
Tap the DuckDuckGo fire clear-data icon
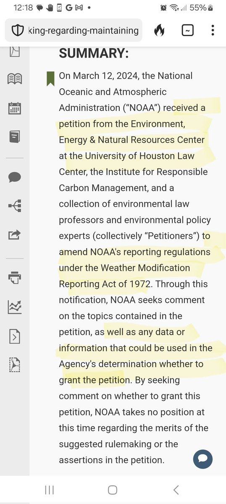click(159, 30)
